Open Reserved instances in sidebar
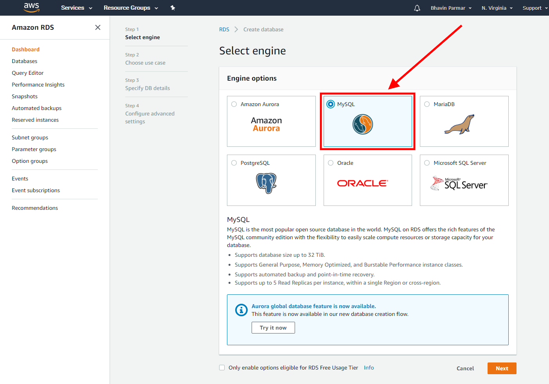This screenshot has width=549, height=384. (x=35, y=120)
